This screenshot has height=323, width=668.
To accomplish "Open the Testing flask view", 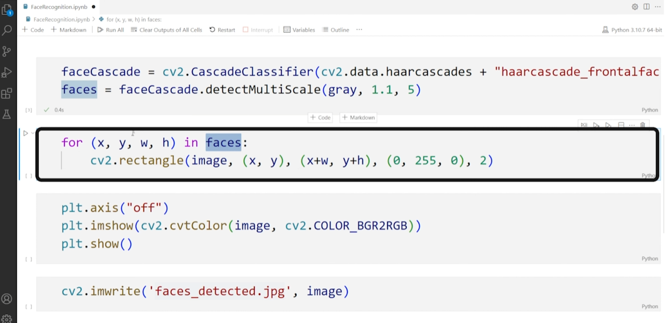I will 7,114.
